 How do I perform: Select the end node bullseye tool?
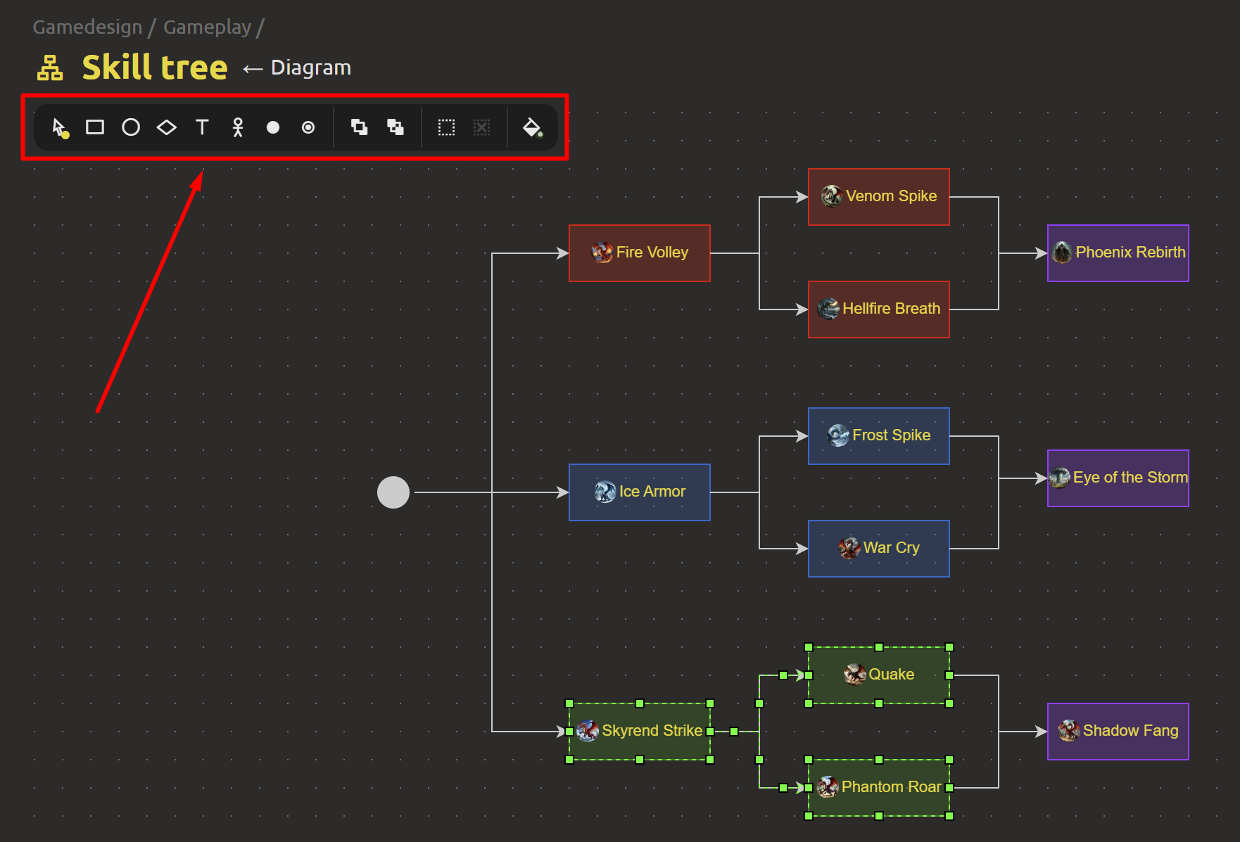click(x=308, y=127)
